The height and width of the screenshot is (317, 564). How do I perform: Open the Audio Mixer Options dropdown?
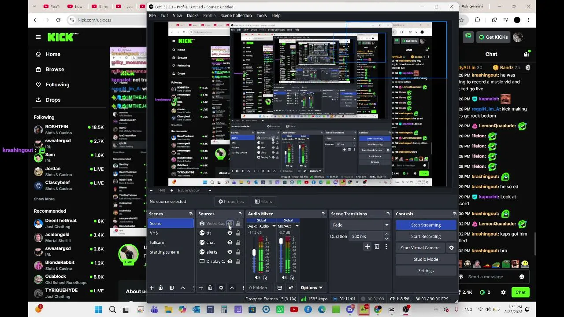click(312, 288)
